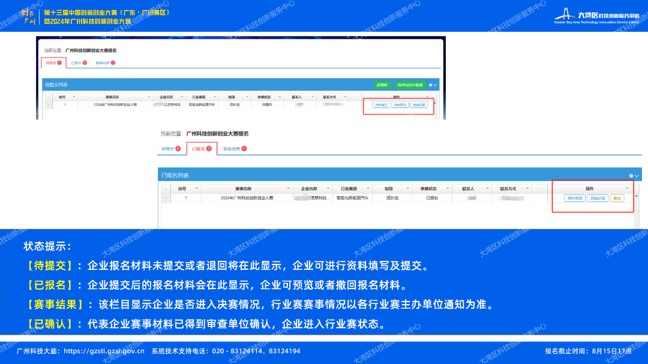Open 序号 column dropdown in 已报名列表
648x364 pixels.
point(197,188)
